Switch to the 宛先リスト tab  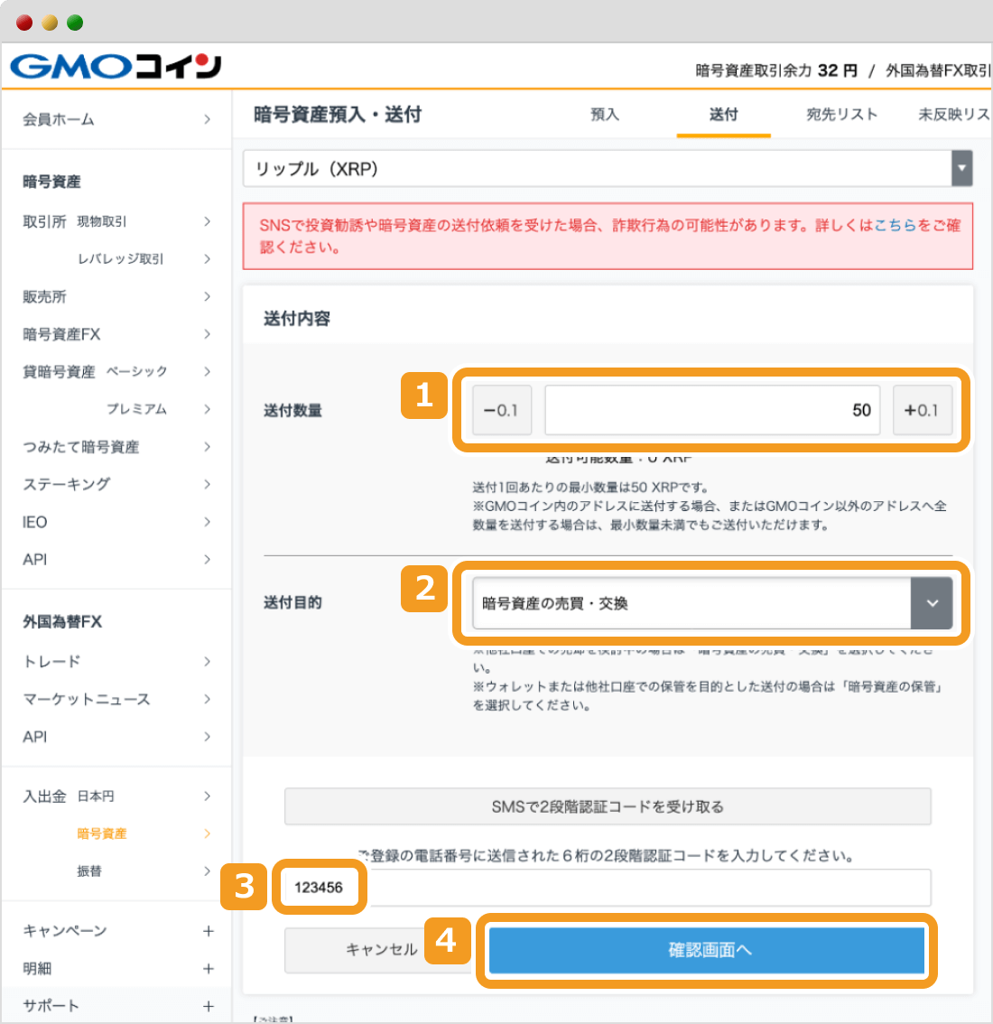pos(841,115)
